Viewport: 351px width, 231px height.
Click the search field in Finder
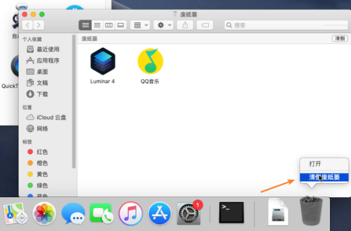coord(286,25)
